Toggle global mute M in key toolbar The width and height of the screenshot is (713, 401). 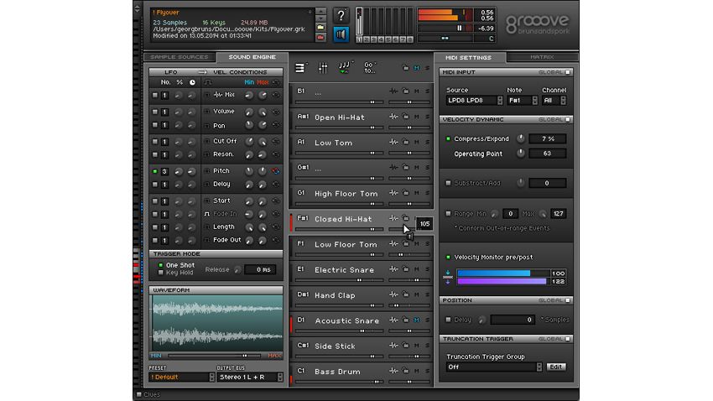point(417,68)
